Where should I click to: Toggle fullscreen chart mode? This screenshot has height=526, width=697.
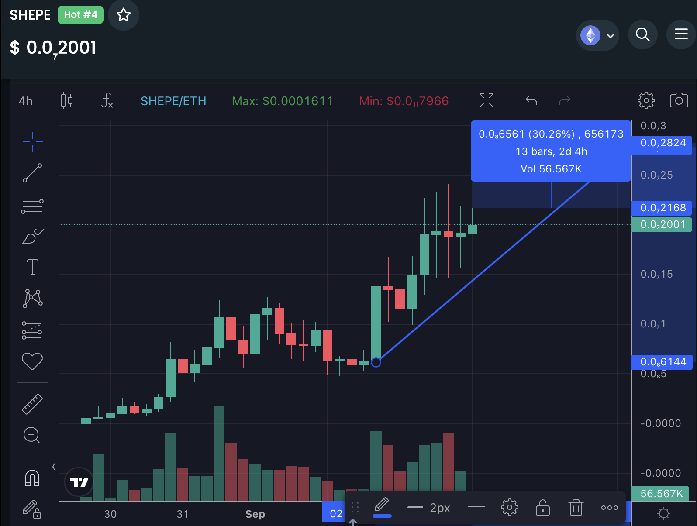click(487, 101)
